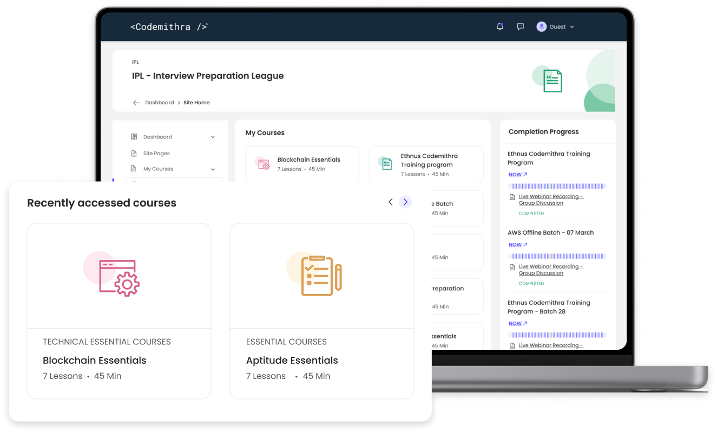Click next arrow in Recently accessed courses
The width and height of the screenshot is (717, 433).
click(405, 202)
